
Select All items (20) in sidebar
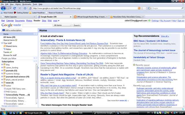coord(9,37)
